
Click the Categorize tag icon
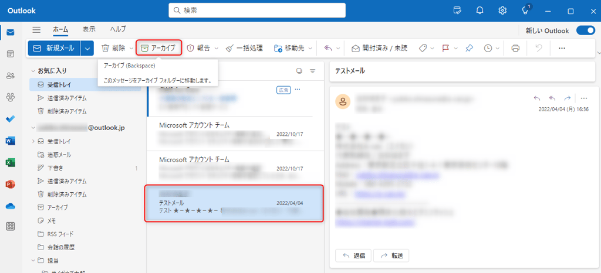tap(423, 48)
